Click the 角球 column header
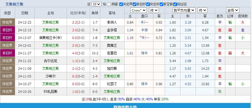 point(95,13)
